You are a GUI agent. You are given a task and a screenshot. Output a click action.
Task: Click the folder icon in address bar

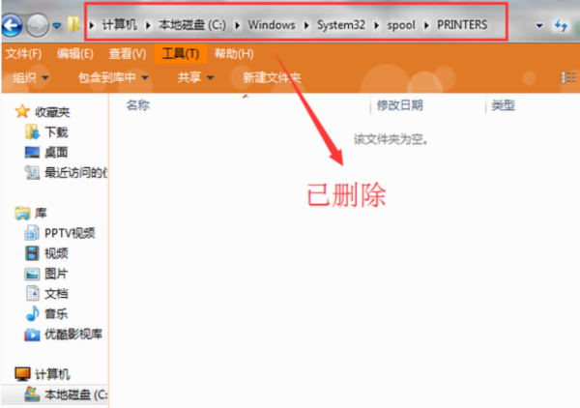(73, 24)
